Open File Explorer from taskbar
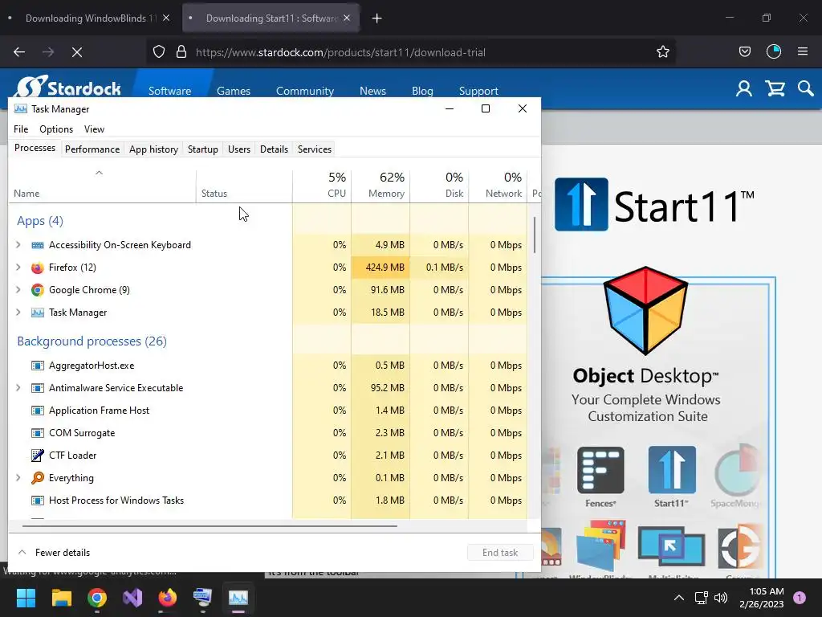Image resolution: width=822 pixels, height=617 pixels. [61, 598]
